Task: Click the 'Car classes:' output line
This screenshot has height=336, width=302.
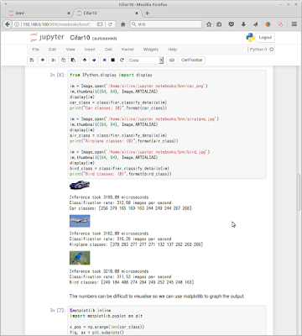Action: tap(130, 208)
